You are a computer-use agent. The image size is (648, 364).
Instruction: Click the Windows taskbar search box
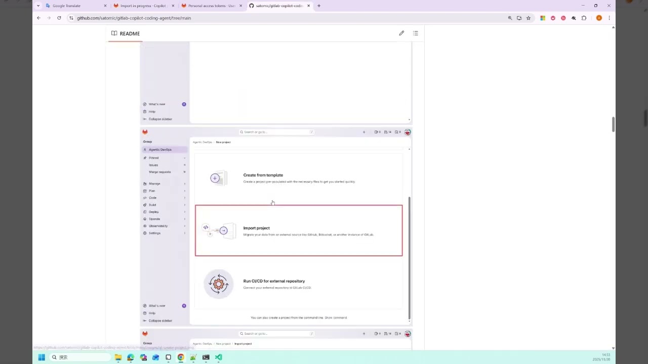coord(80,357)
